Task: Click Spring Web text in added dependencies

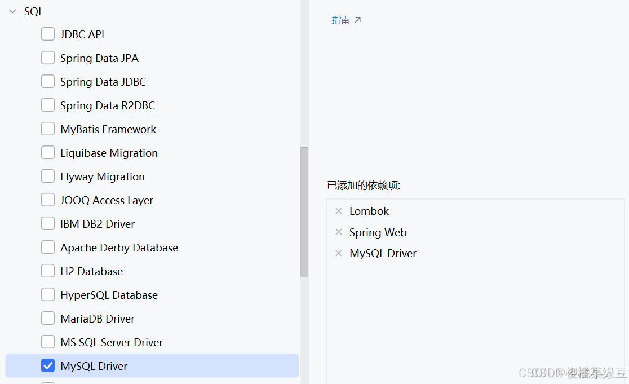Action: click(378, 232)
